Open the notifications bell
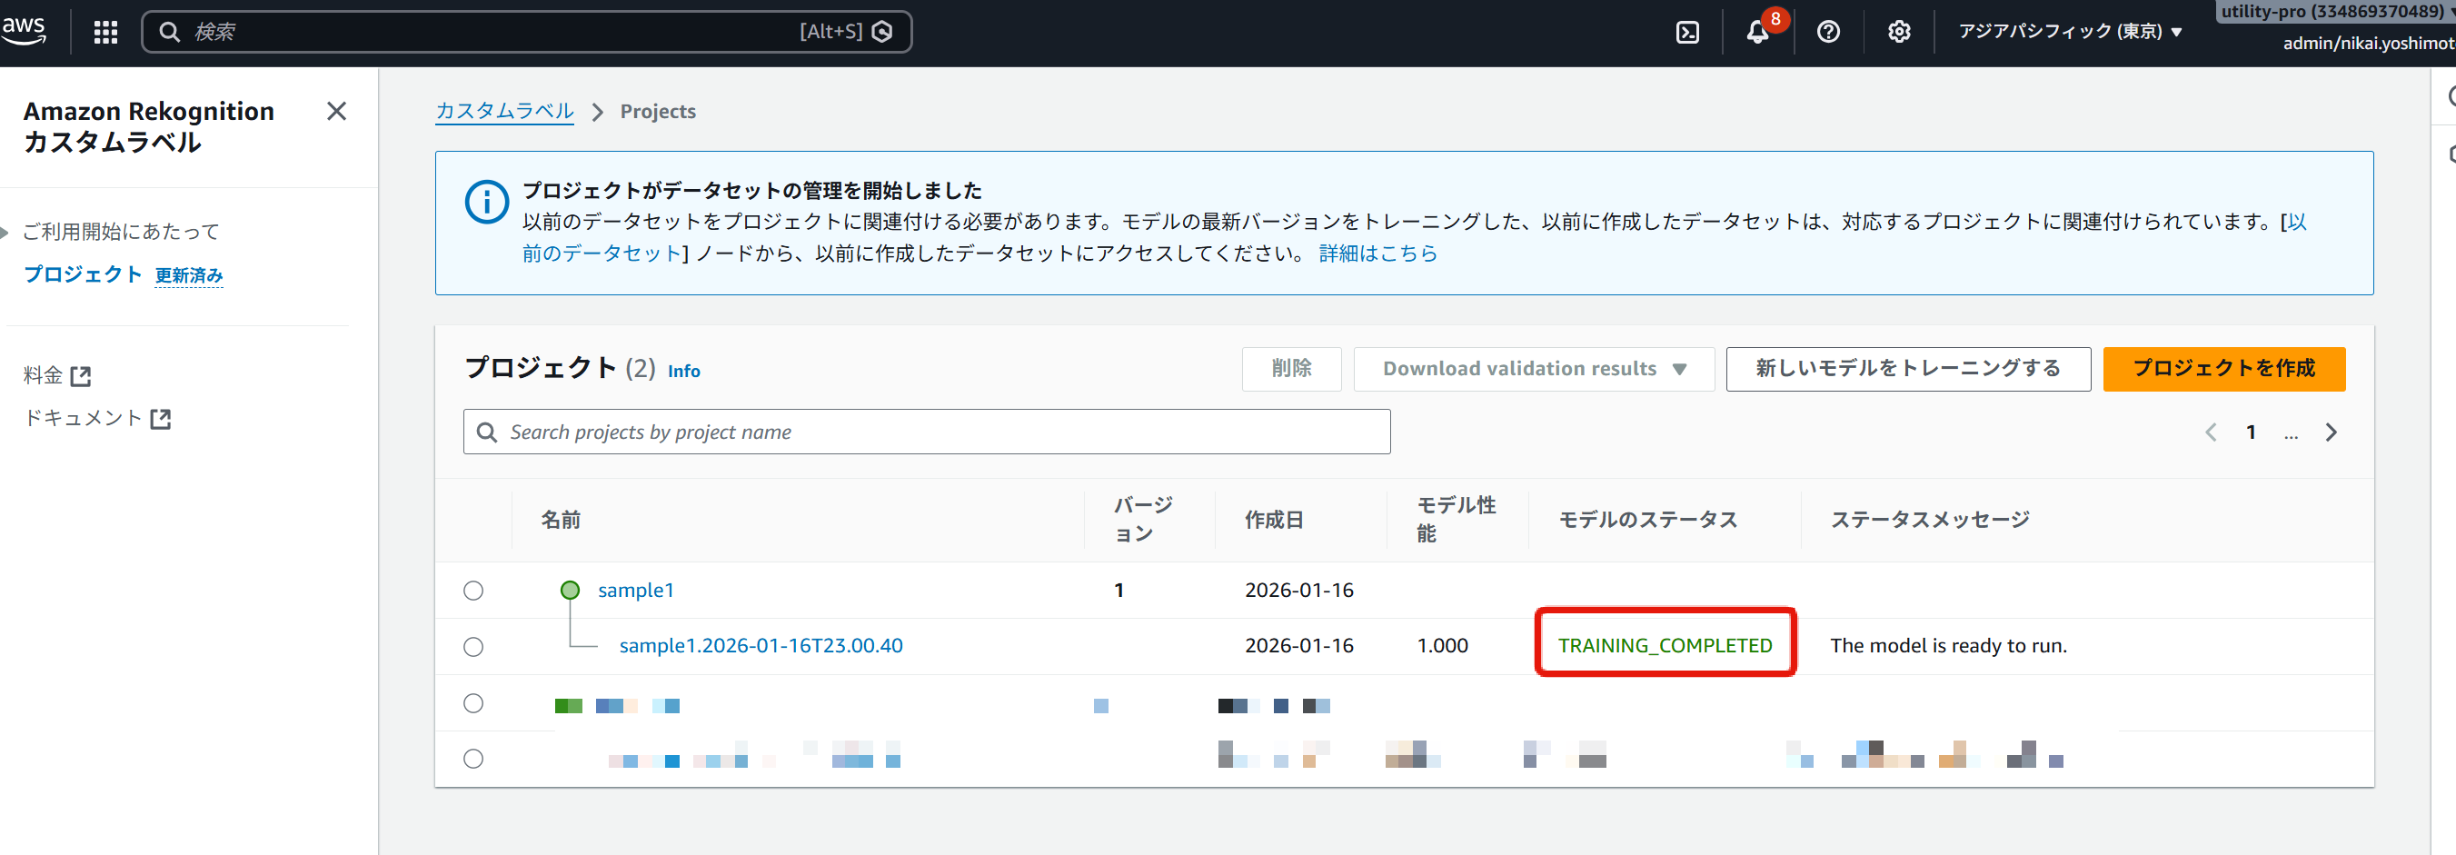The image size is (2456, 855). pos(1757,33)
